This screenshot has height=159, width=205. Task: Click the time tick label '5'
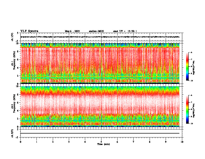(101, 142)
